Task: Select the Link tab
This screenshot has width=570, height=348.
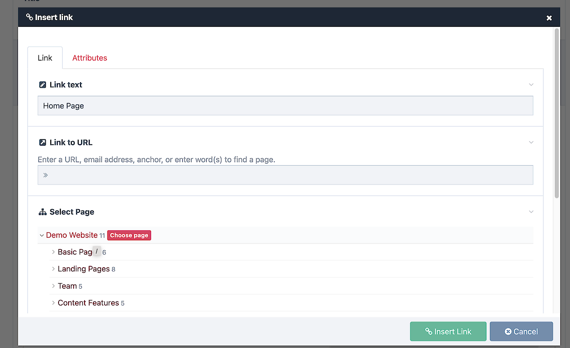Action: click(45, 58)
